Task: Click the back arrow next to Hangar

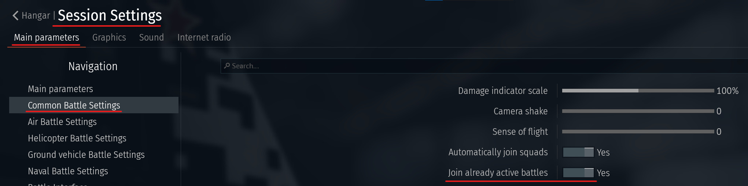Action: click(x=15, y=15)
